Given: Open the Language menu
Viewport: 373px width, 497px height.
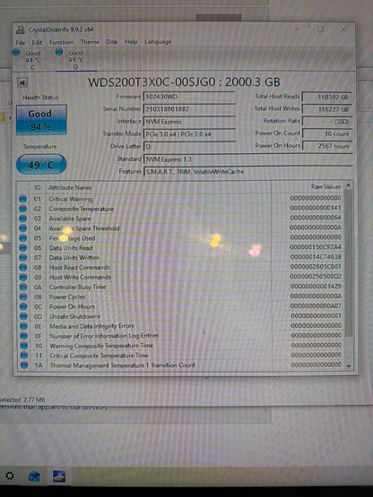Looking at the screenshot, I should [x=158, y=41].
